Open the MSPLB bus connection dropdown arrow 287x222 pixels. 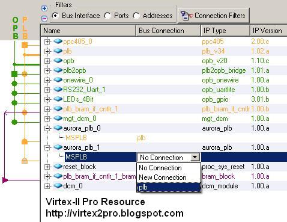(195, 158)
